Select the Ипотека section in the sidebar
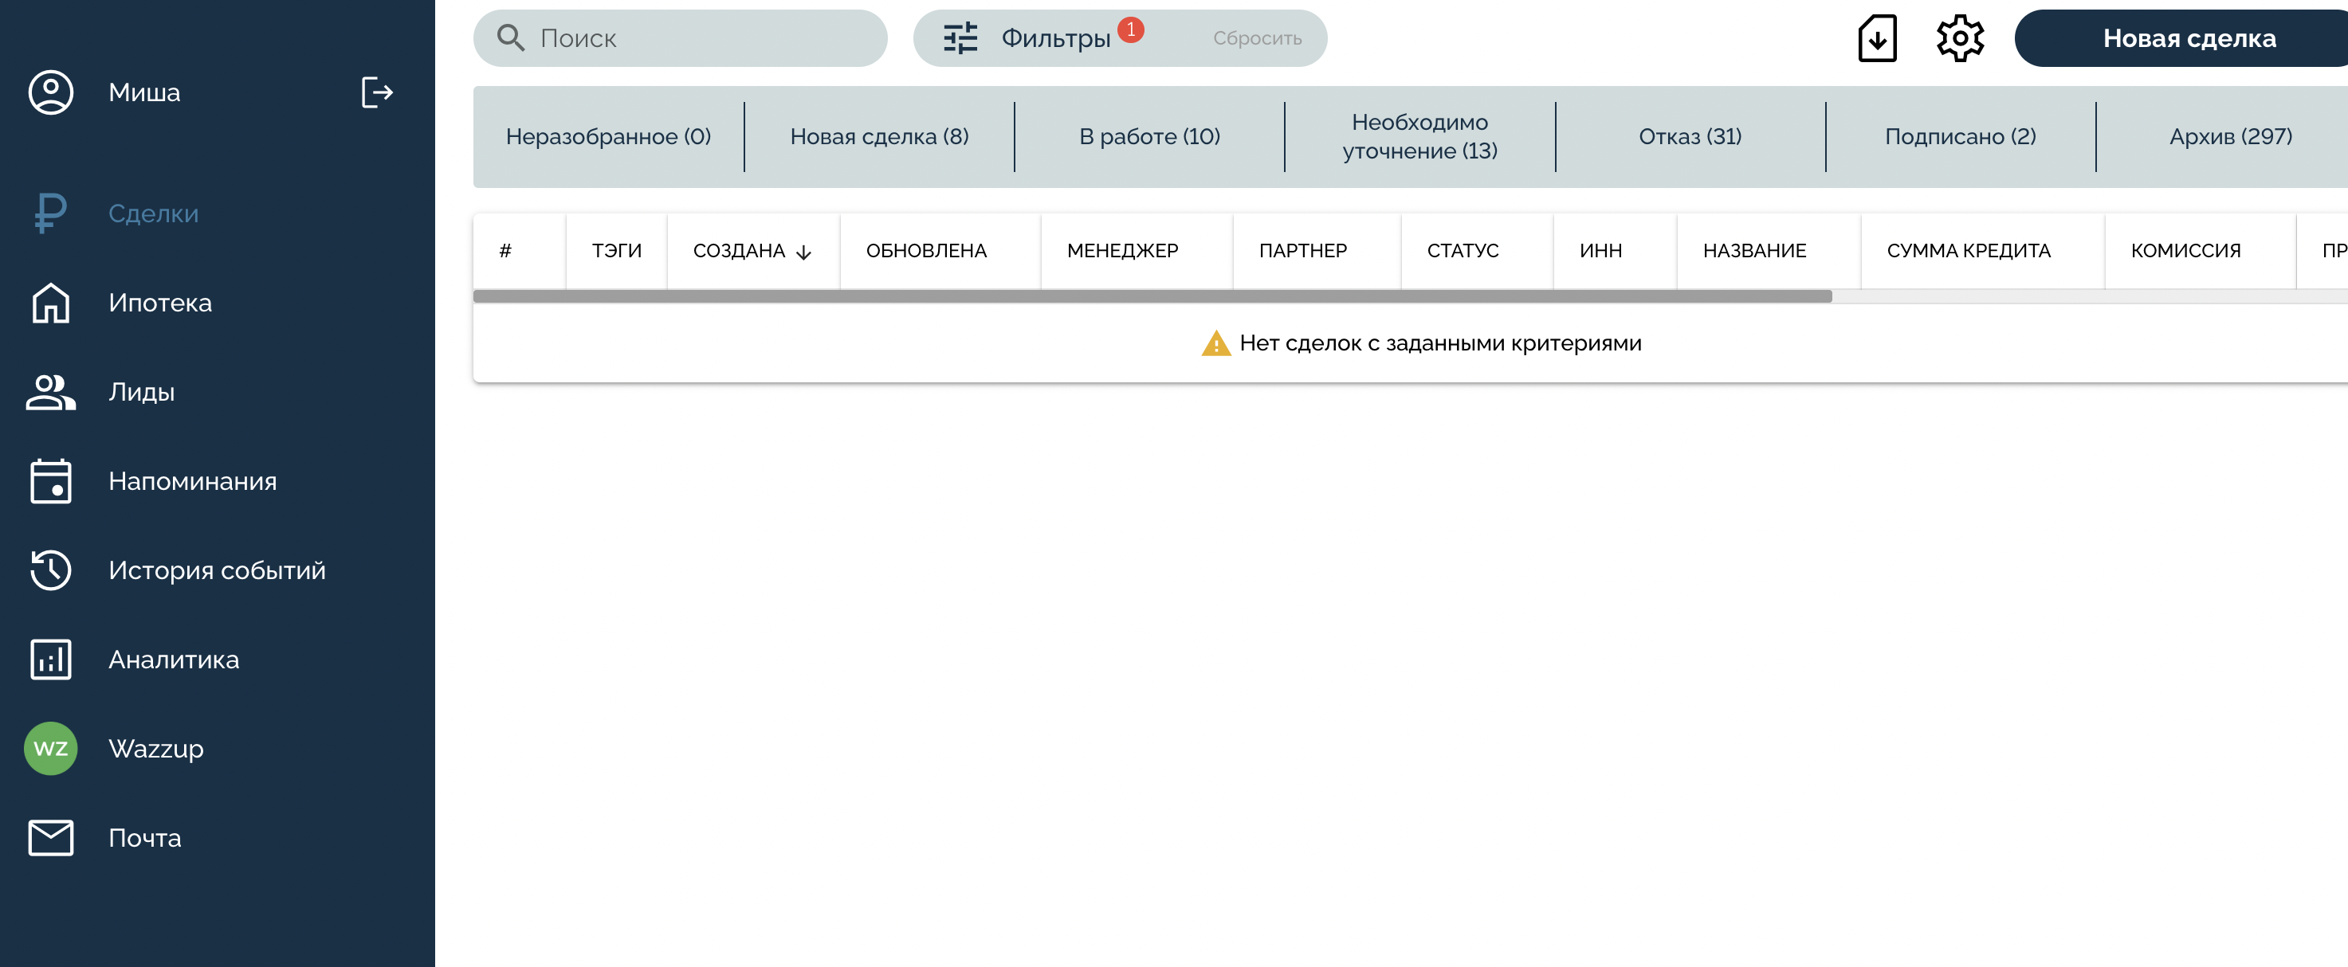 point(160,303)
